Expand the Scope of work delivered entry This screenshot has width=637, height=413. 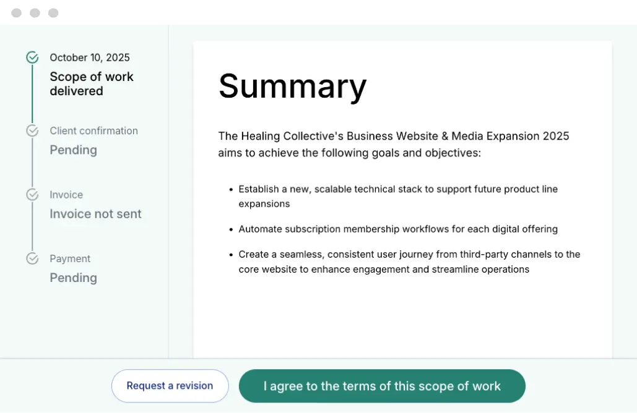(92, 83)
